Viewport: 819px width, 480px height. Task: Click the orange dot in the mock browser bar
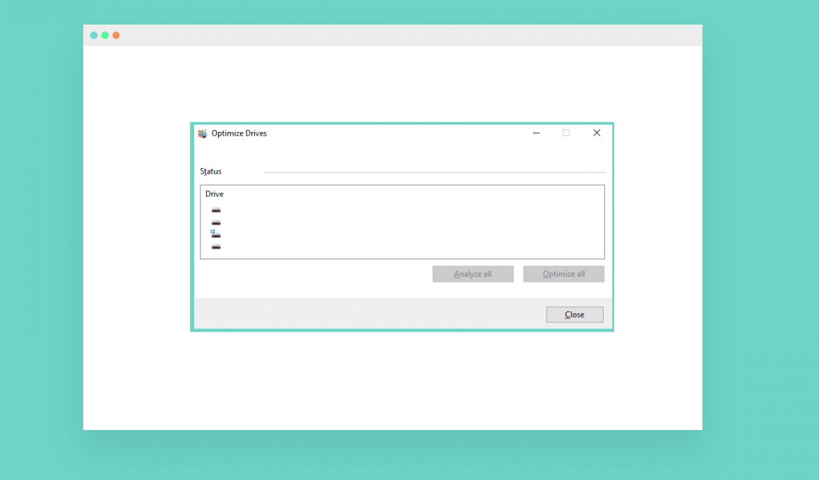point(116,35)
